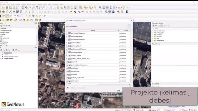This screenshot has width=198, height=111.
Task: Click Close button in QFieldCloud dialog
Action: (118, 90)
